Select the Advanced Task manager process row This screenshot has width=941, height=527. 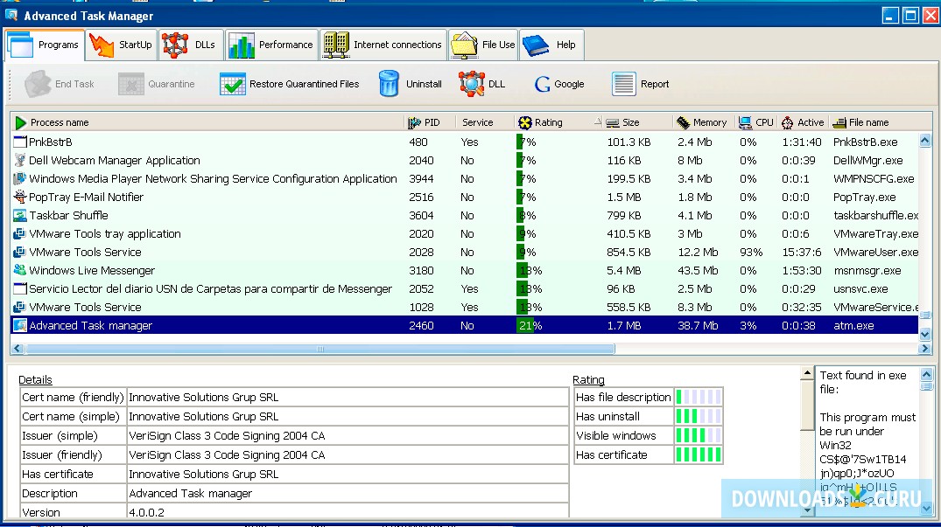click(x=465, y=325)
